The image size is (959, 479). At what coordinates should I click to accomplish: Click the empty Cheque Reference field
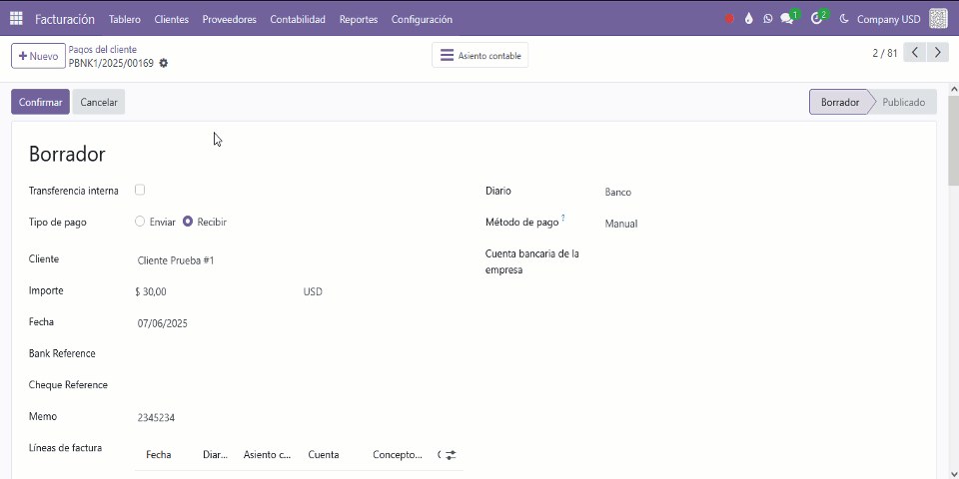tap(299, 386)
